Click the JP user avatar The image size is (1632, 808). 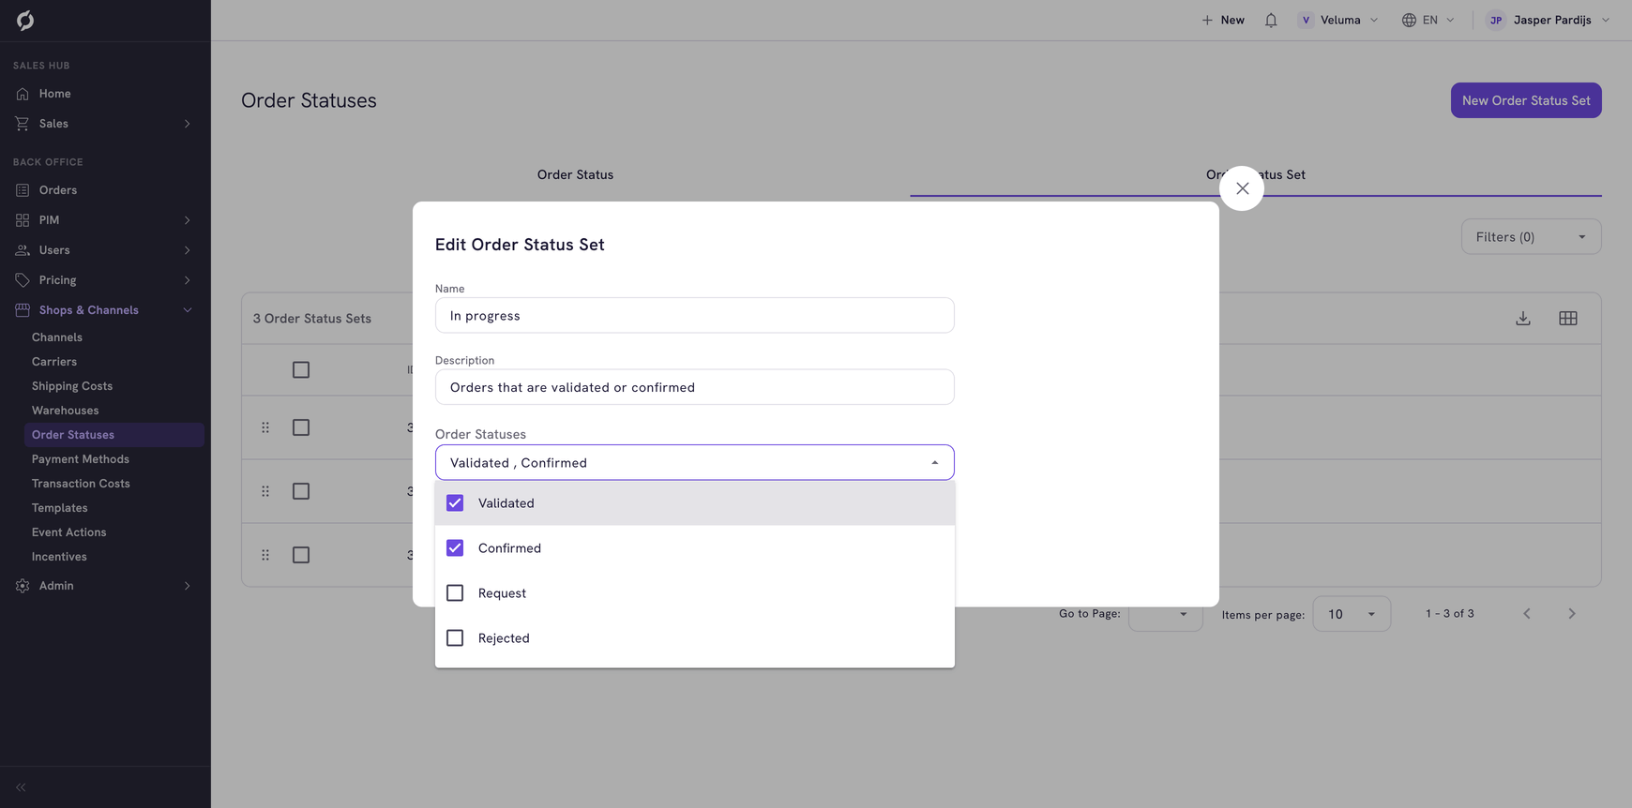click(x=1496, y=20)
